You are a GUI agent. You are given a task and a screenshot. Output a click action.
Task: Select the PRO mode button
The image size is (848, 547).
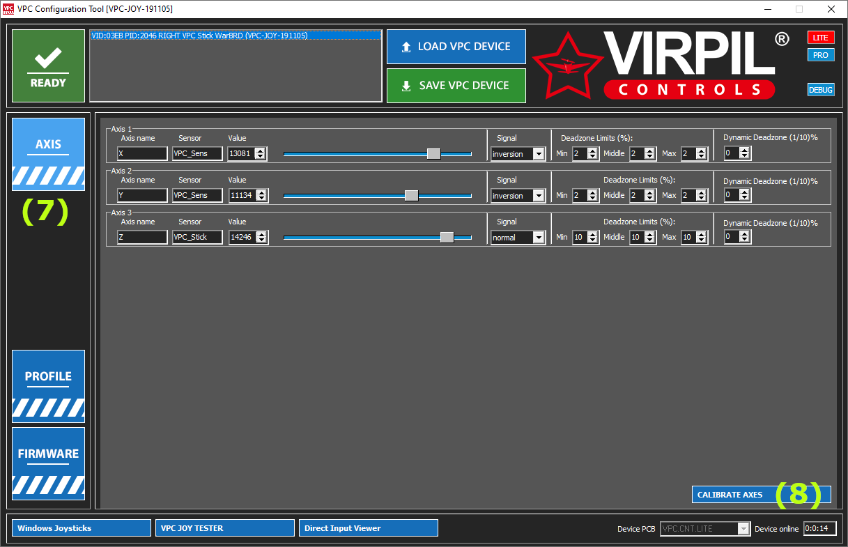(x=821, y=55)
